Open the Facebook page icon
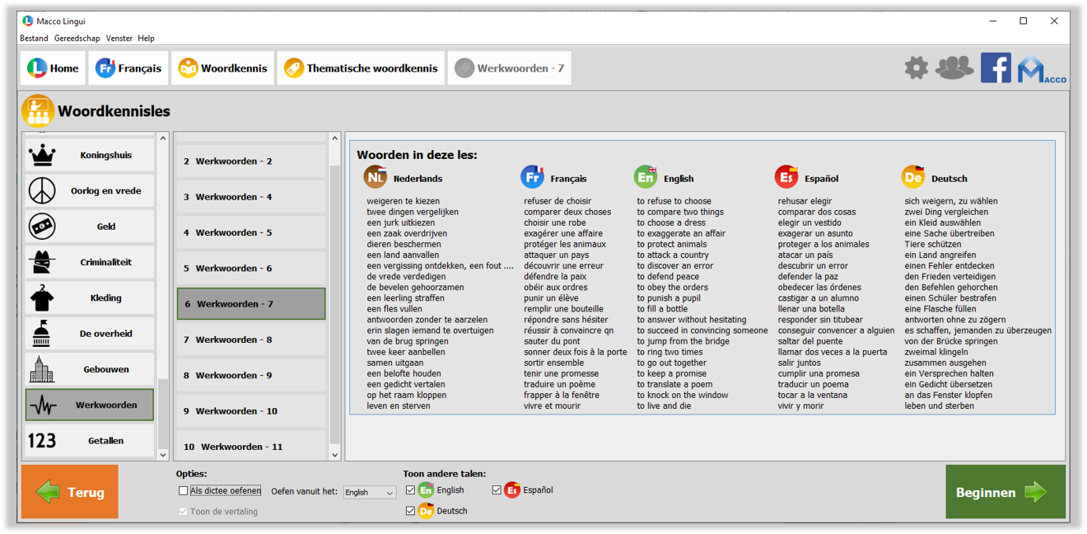Viewport: 1087px width, 534px height. click(996, 68)
